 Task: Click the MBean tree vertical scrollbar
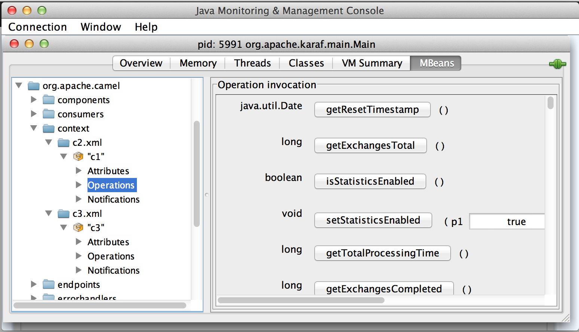click(197, 174)
